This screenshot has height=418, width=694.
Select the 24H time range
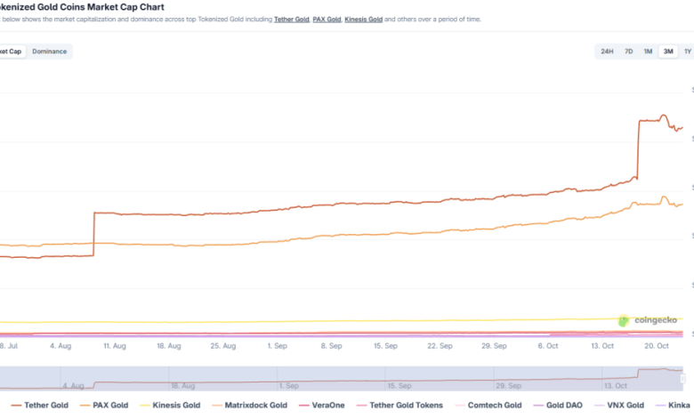pyautogui.click(x=607, y=52)
